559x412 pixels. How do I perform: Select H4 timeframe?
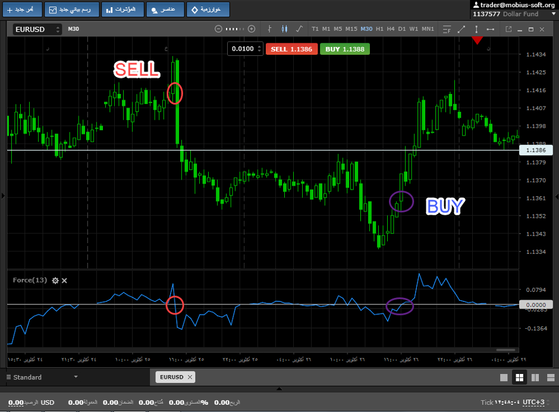click(x=391, y=29)
